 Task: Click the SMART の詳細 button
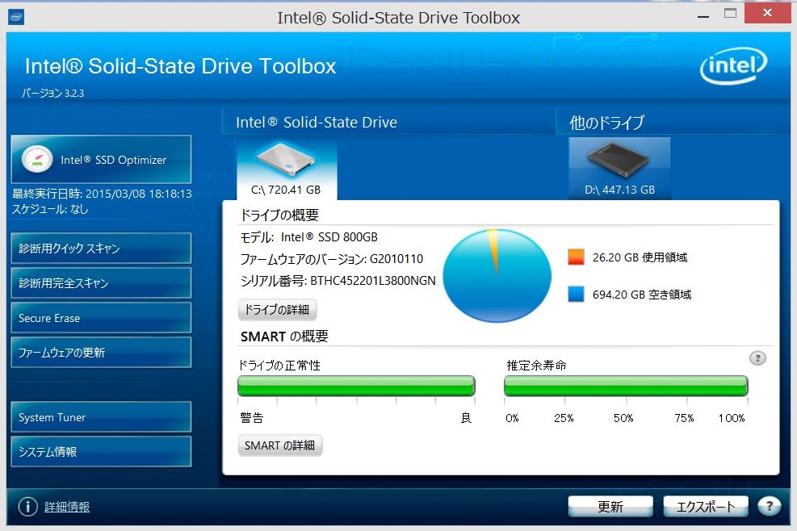click(279, 445)
